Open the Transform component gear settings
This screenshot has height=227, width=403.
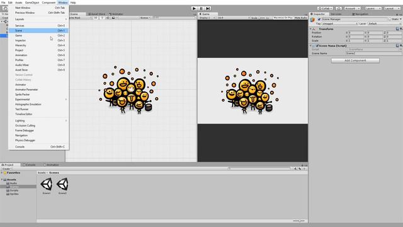pos(401,29)
